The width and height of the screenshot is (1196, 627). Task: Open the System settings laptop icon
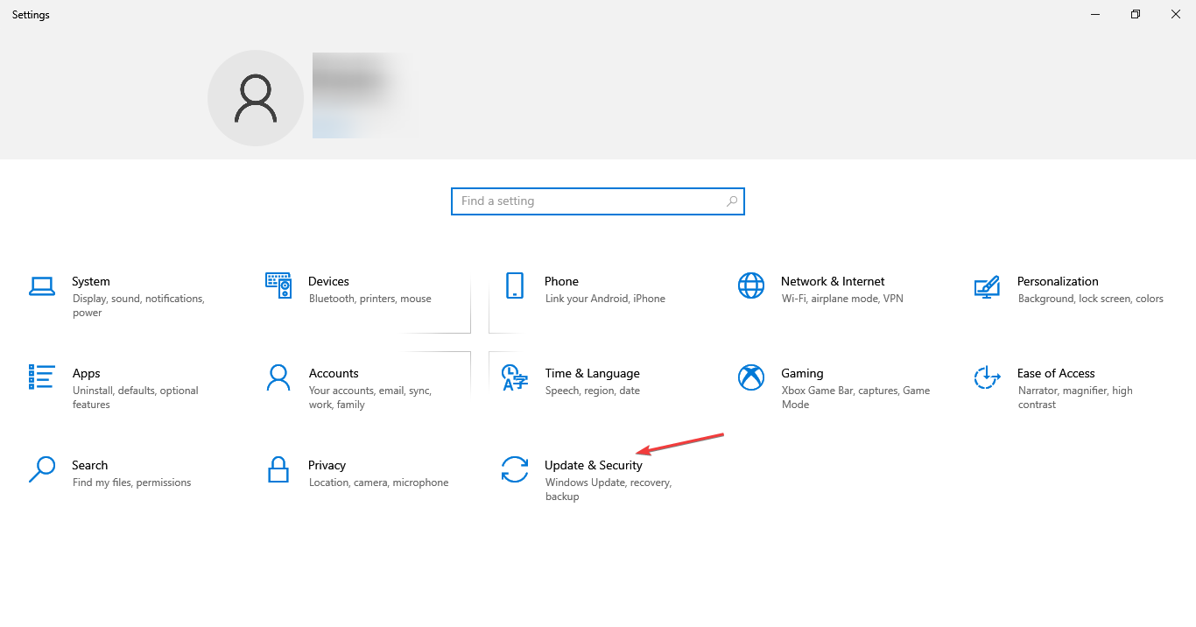pyautogui.click(x=42, y=285)
